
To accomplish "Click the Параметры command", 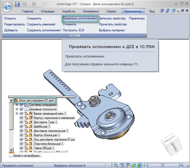I will [x=137, y=18].
